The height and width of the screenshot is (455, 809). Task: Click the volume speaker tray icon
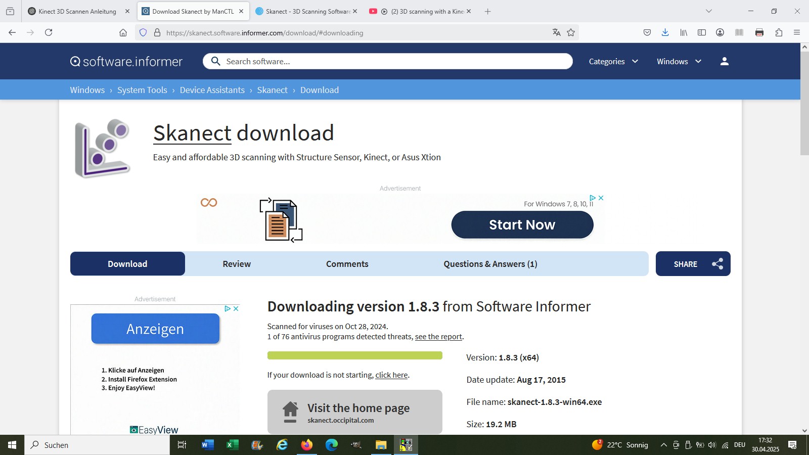point(712,445)
